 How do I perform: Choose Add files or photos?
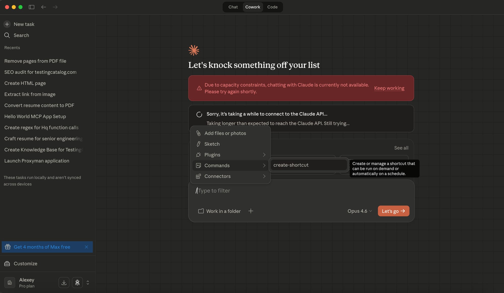click(225, 133)
